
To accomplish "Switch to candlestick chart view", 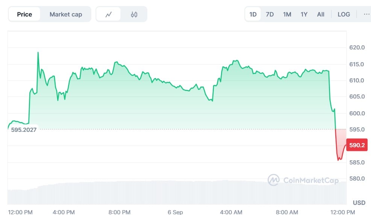I will (x=134, y=15).
